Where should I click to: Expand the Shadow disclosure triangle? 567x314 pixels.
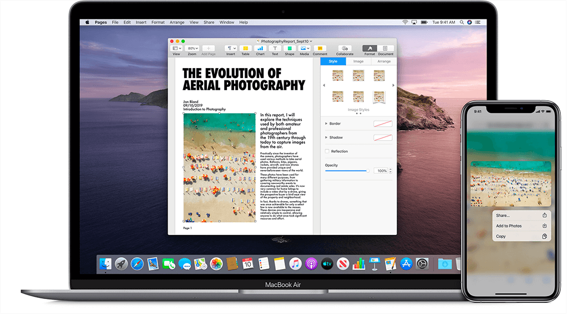pos(326,137)
